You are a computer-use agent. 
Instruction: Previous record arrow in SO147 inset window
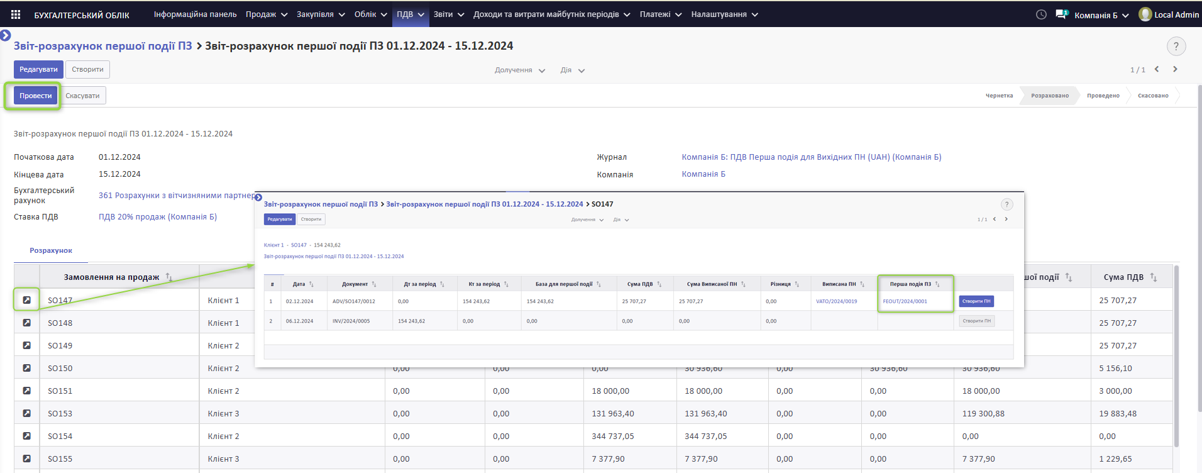click(x=994, y=219)
